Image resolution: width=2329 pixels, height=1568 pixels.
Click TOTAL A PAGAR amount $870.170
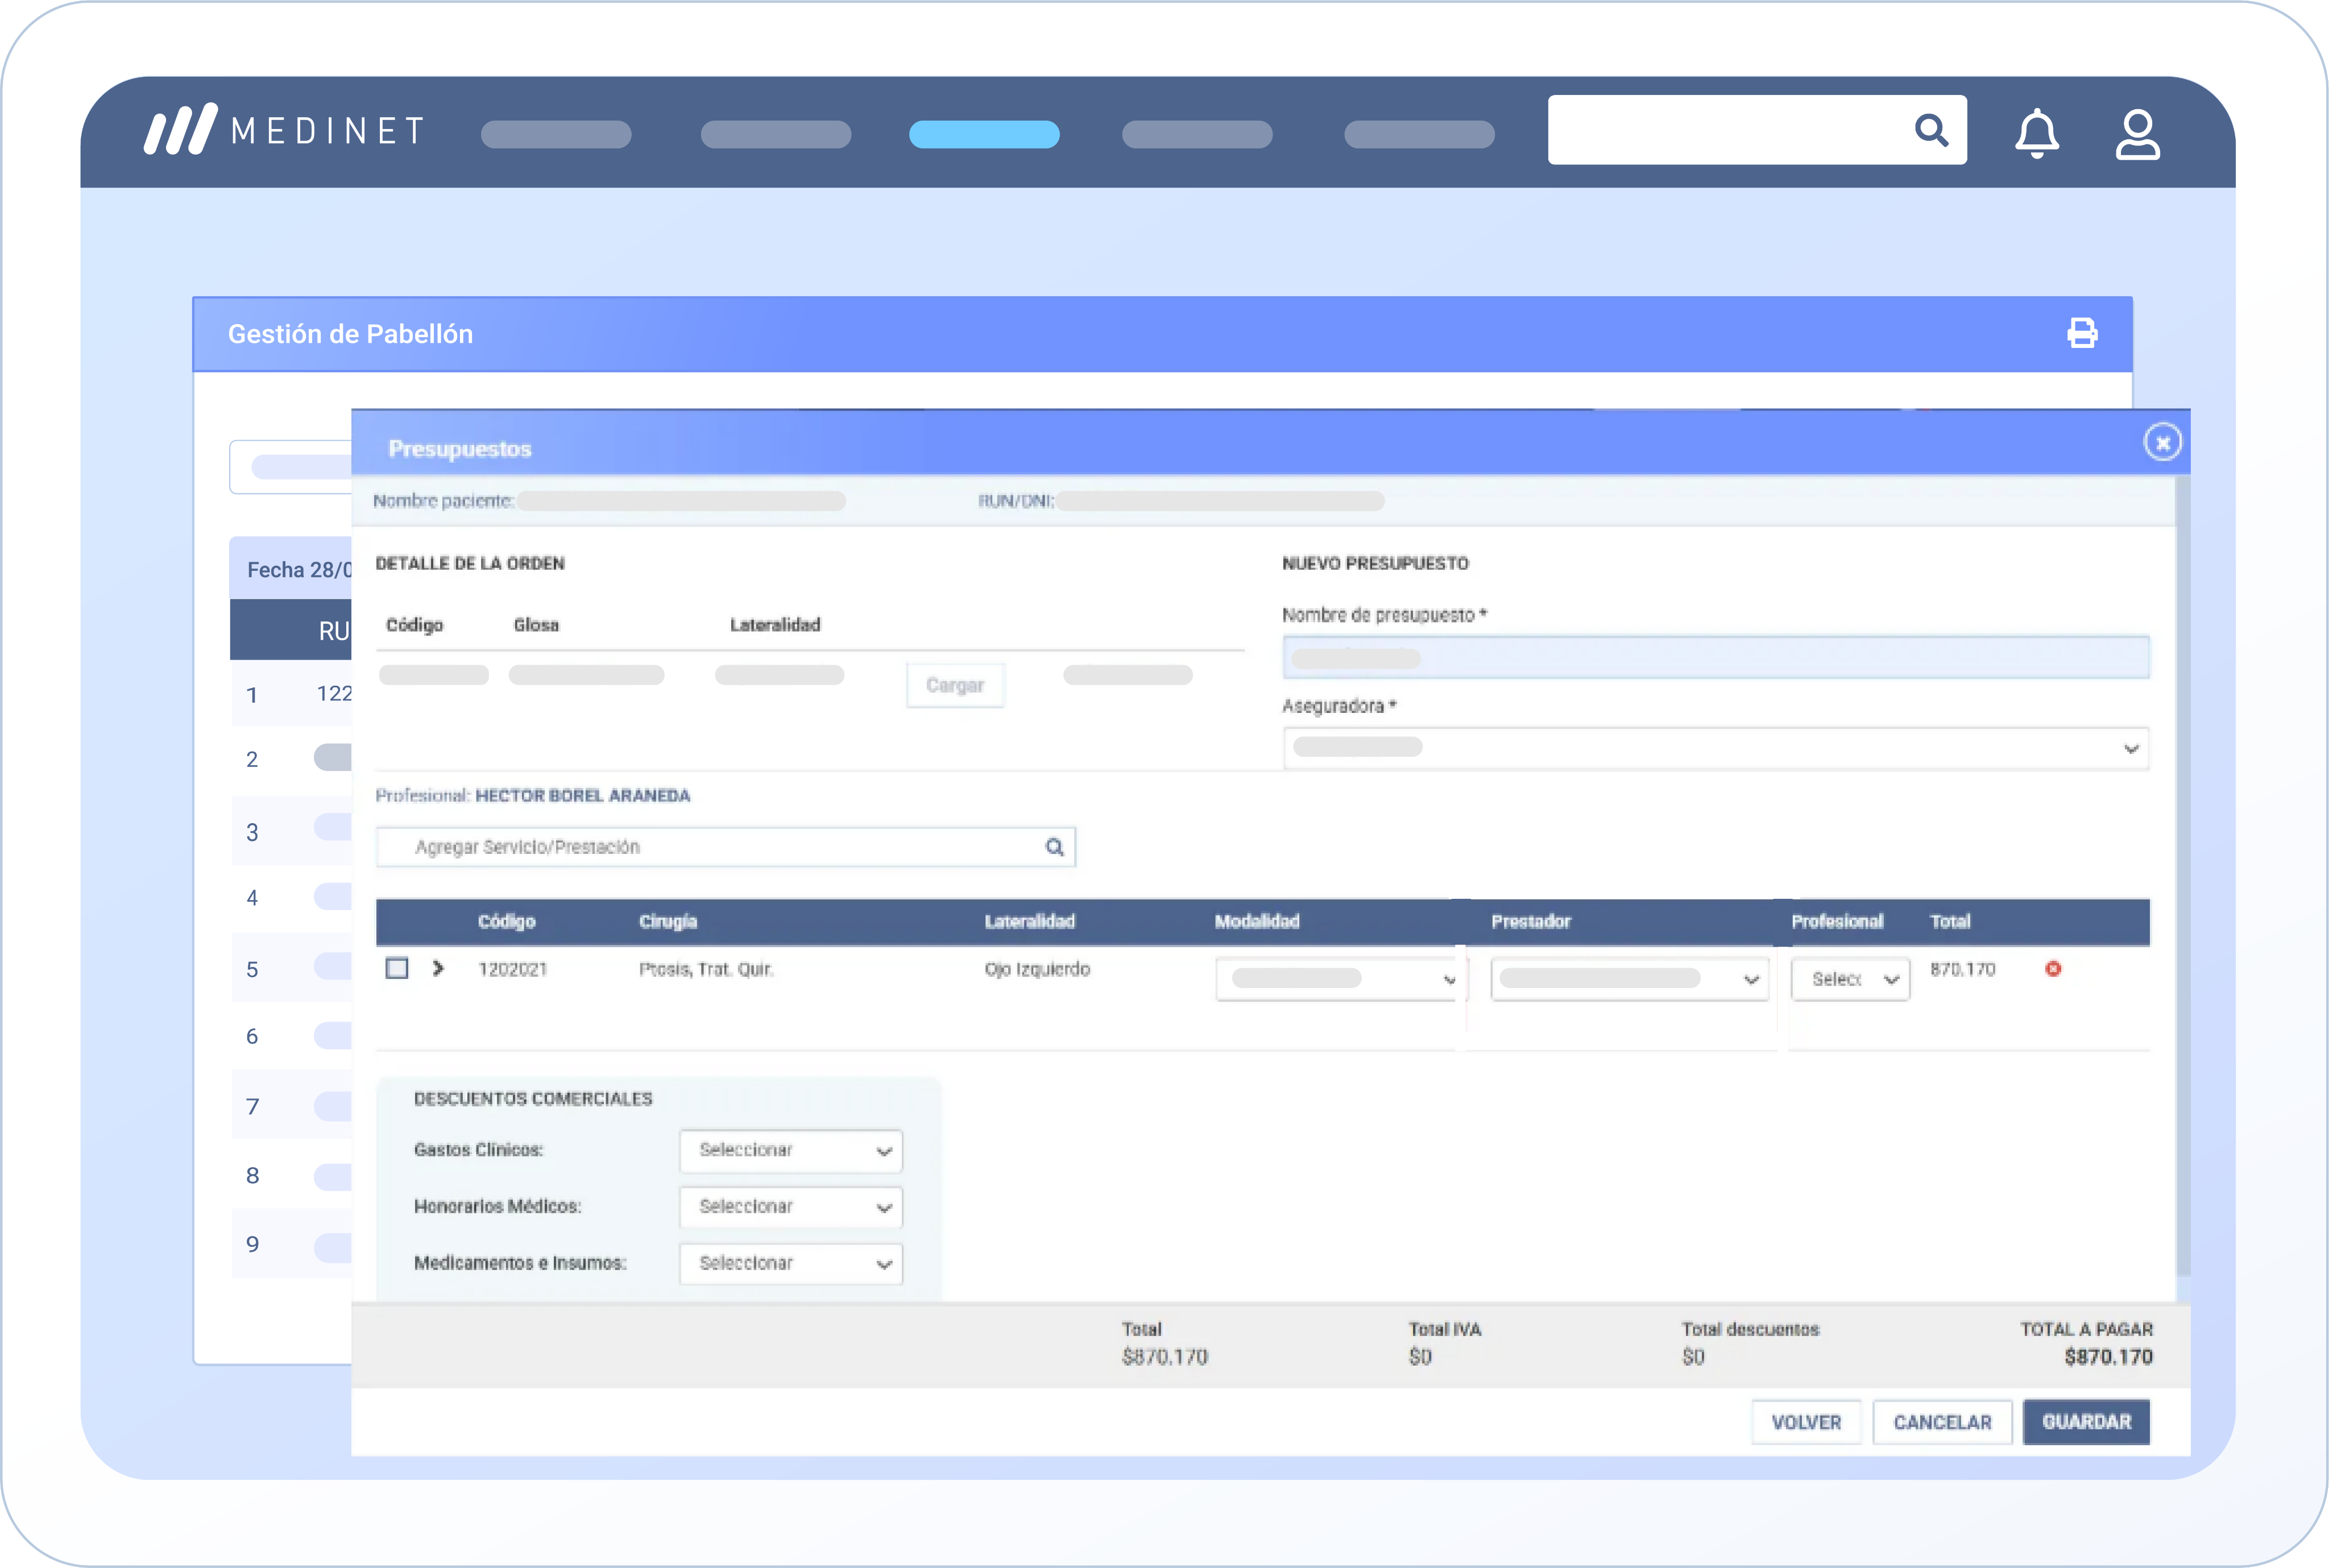pyautogui.click(x=2108, y=1357)
